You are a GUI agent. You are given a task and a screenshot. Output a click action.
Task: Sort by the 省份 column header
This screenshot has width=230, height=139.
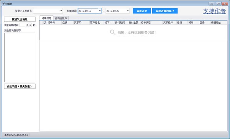(x=182, y=23)
